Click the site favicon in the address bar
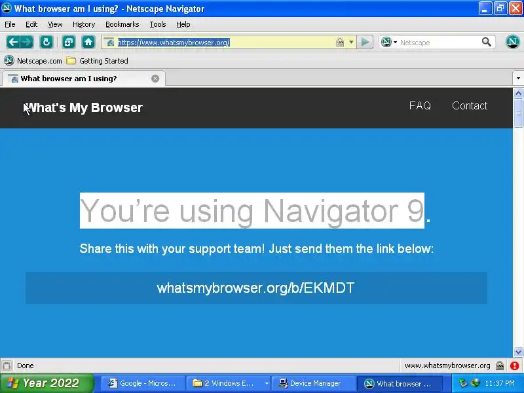524x393 pixels. pyautogui.click(x=109, y=43)
